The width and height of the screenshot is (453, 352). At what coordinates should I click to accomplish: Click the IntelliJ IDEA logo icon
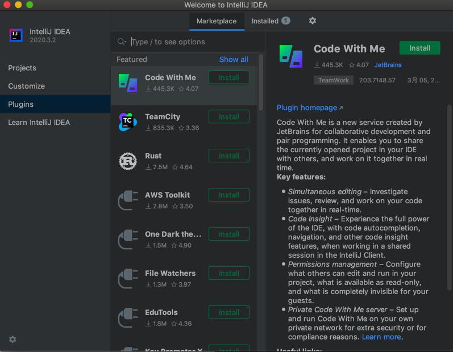click(x=16, y=35)
